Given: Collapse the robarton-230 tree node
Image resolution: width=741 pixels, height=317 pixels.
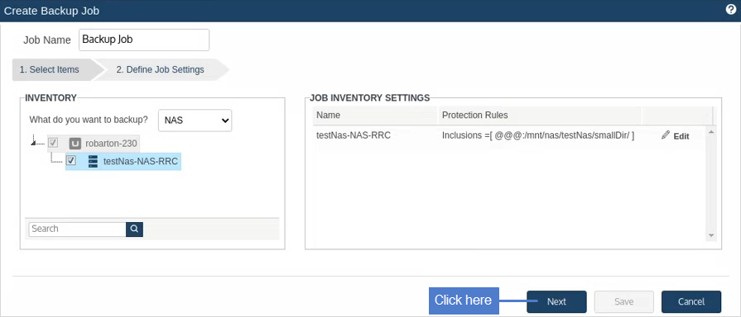Looking at the screenshot, I should [x=33, y=143].
